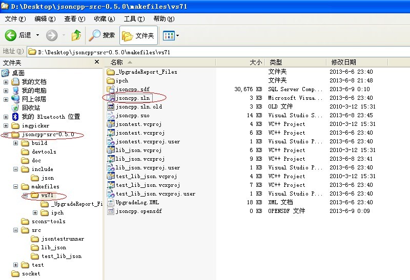Expand the ipch tree node in folders pane
The image size is (410, 280).
[35, 212]
